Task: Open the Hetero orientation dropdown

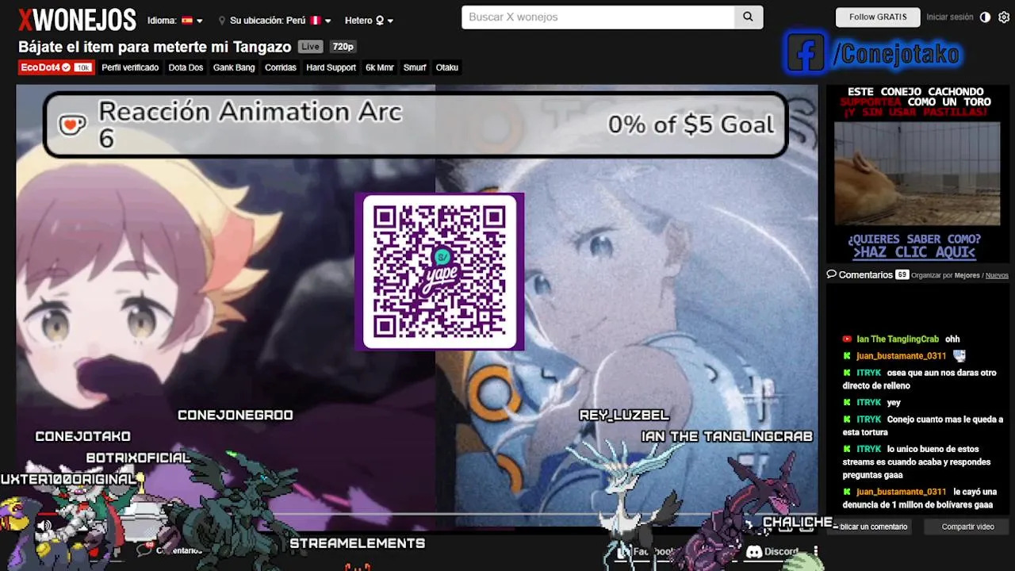Action: coord(370,21)
